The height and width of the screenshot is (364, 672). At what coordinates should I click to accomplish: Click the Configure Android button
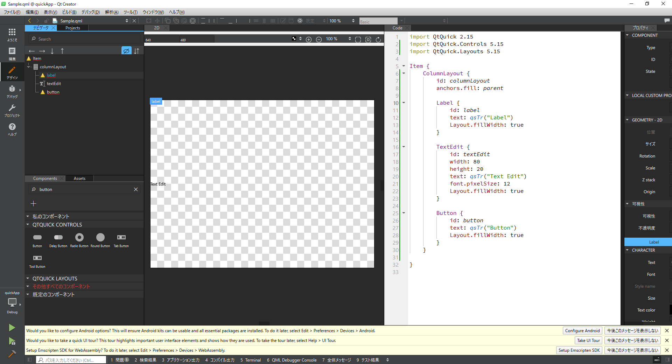[x=582, y=331]
